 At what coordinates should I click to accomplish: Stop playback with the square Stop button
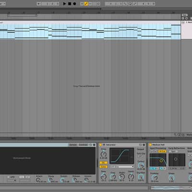click(70, 3)
